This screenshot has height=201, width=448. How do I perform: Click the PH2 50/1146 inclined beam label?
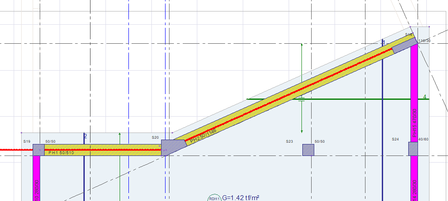point(203,136)
